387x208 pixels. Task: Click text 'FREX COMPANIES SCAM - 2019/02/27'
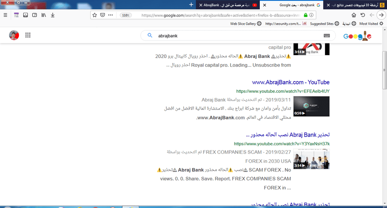point(247,152)
